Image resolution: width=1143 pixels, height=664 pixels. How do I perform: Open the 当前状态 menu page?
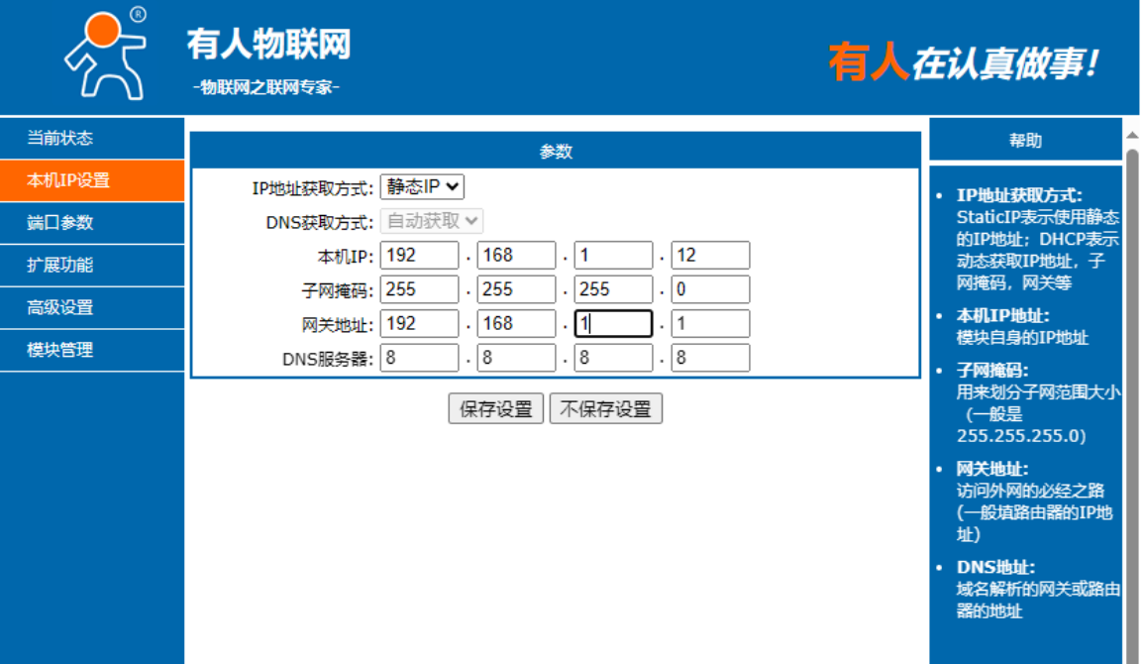(x=91, y=139)
